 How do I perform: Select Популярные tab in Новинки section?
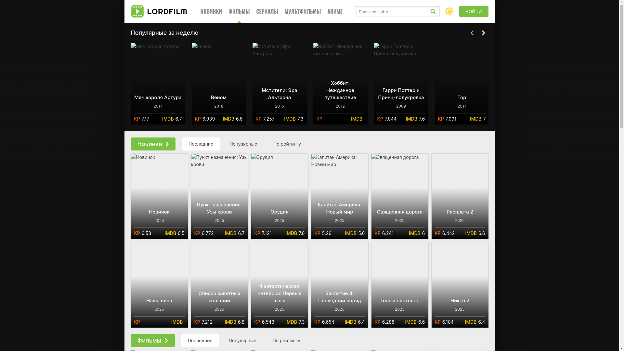243,144
